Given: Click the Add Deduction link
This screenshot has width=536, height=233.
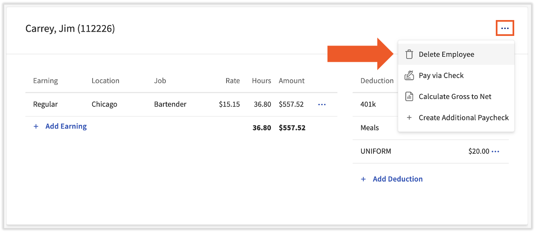Looking at the screenshot, I should pos(397,179).
